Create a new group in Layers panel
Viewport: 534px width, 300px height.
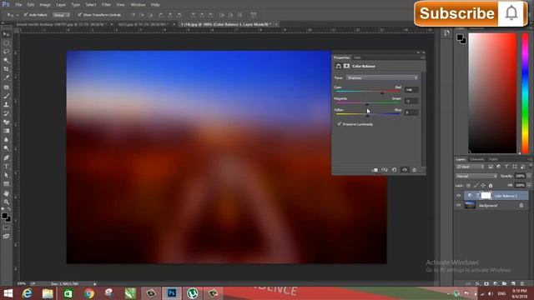[504, 283]
